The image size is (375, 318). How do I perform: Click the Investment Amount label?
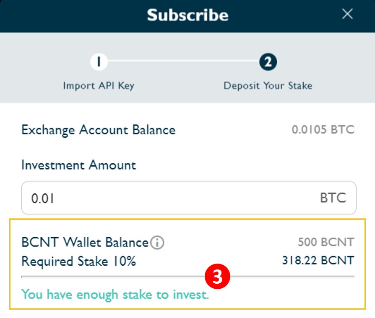(79, 165)
